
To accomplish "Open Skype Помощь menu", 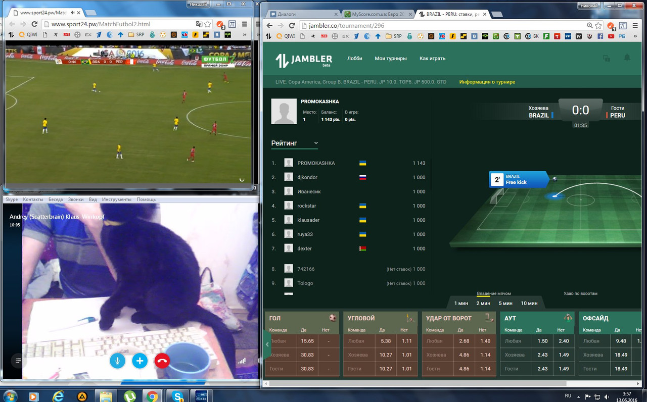I will pos(146,199).
